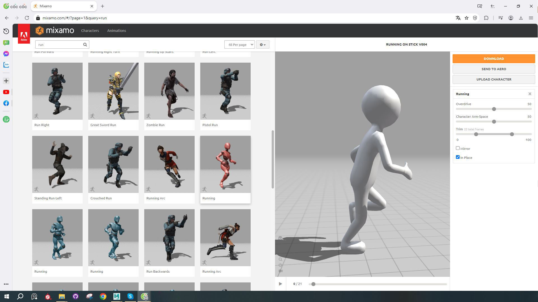Open the Characters tab
The width and height of the screenshot is (538, 302).
(90, 31)
